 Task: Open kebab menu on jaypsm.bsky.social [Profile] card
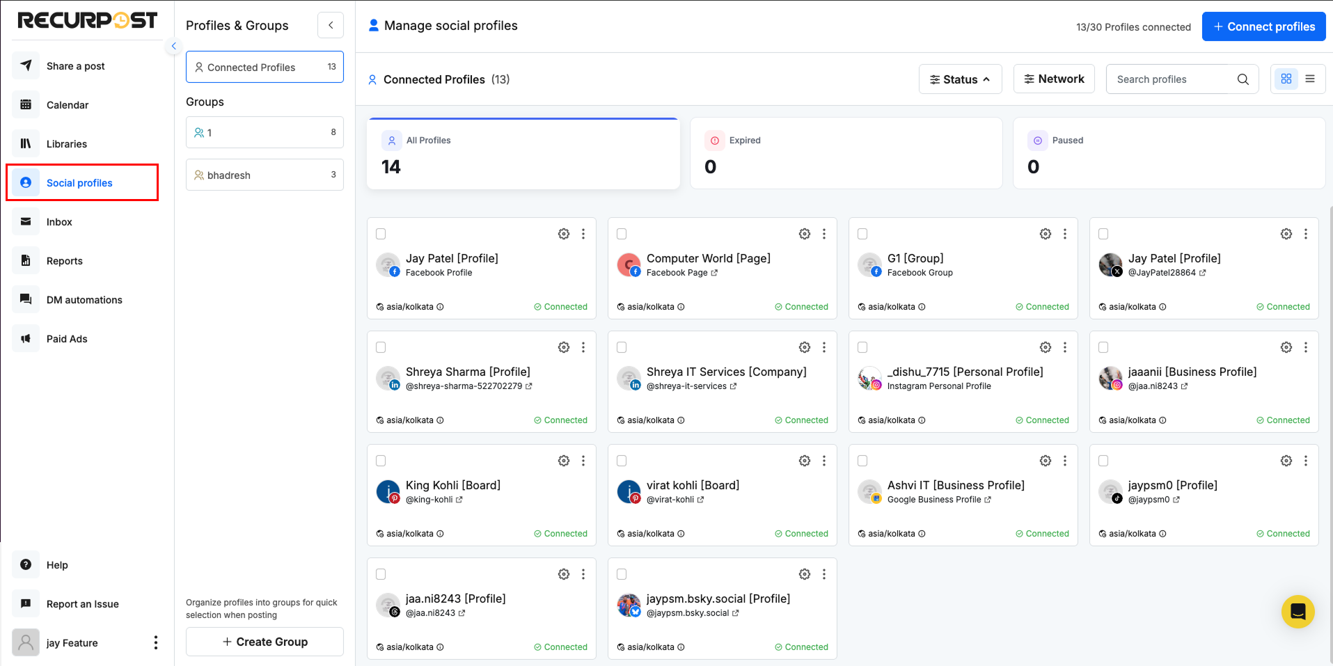click(x=824, y=574)
